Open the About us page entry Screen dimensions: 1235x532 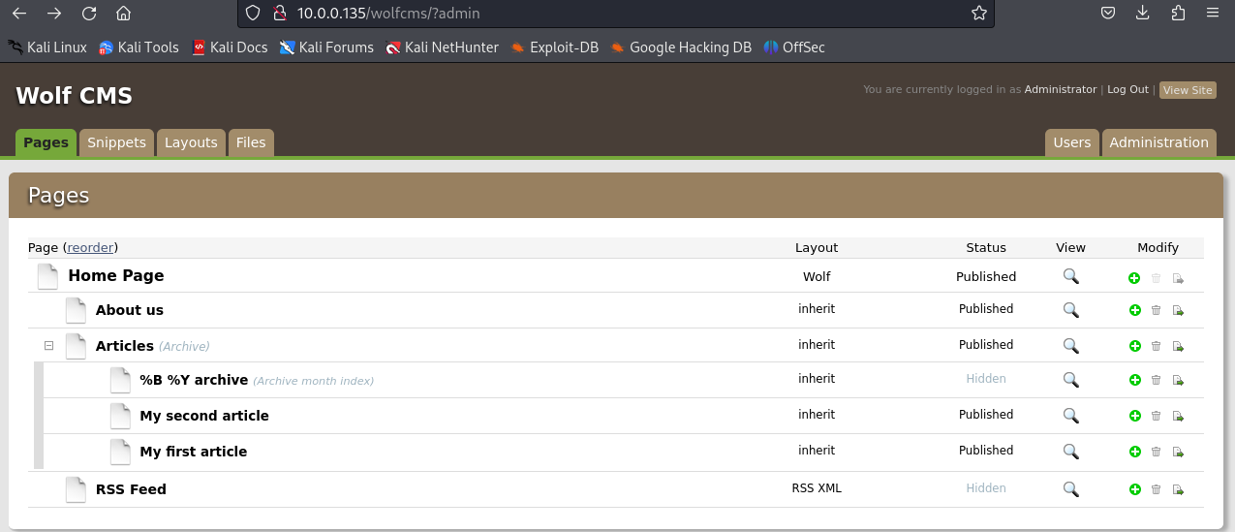[x=130, y=310]
